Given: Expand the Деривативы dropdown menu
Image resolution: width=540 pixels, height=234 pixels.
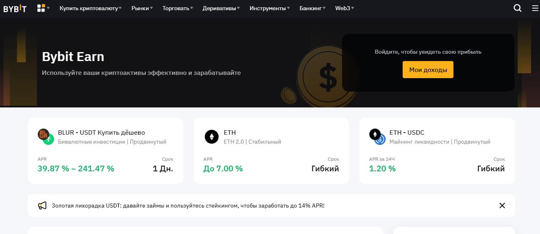Looking at the screenshot, I should (x=221, y=8).
